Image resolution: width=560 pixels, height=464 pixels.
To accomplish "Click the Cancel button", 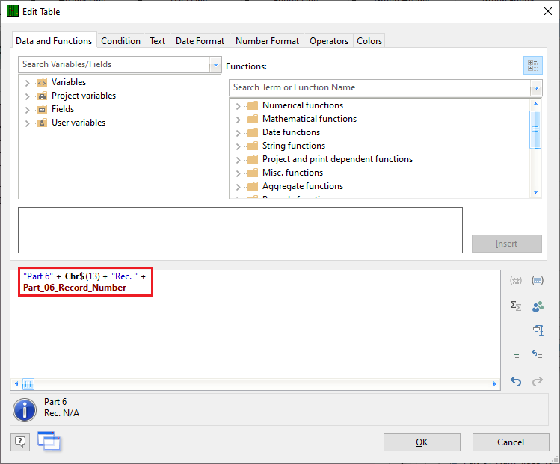I will (511, 442).
